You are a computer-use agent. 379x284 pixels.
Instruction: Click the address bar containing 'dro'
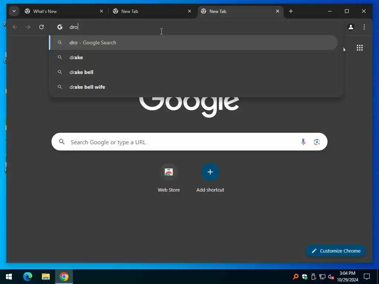coord(196,27)
